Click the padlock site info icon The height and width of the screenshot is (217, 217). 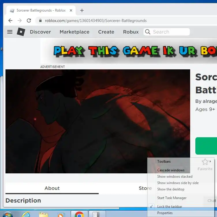click(x=40, y=21)
